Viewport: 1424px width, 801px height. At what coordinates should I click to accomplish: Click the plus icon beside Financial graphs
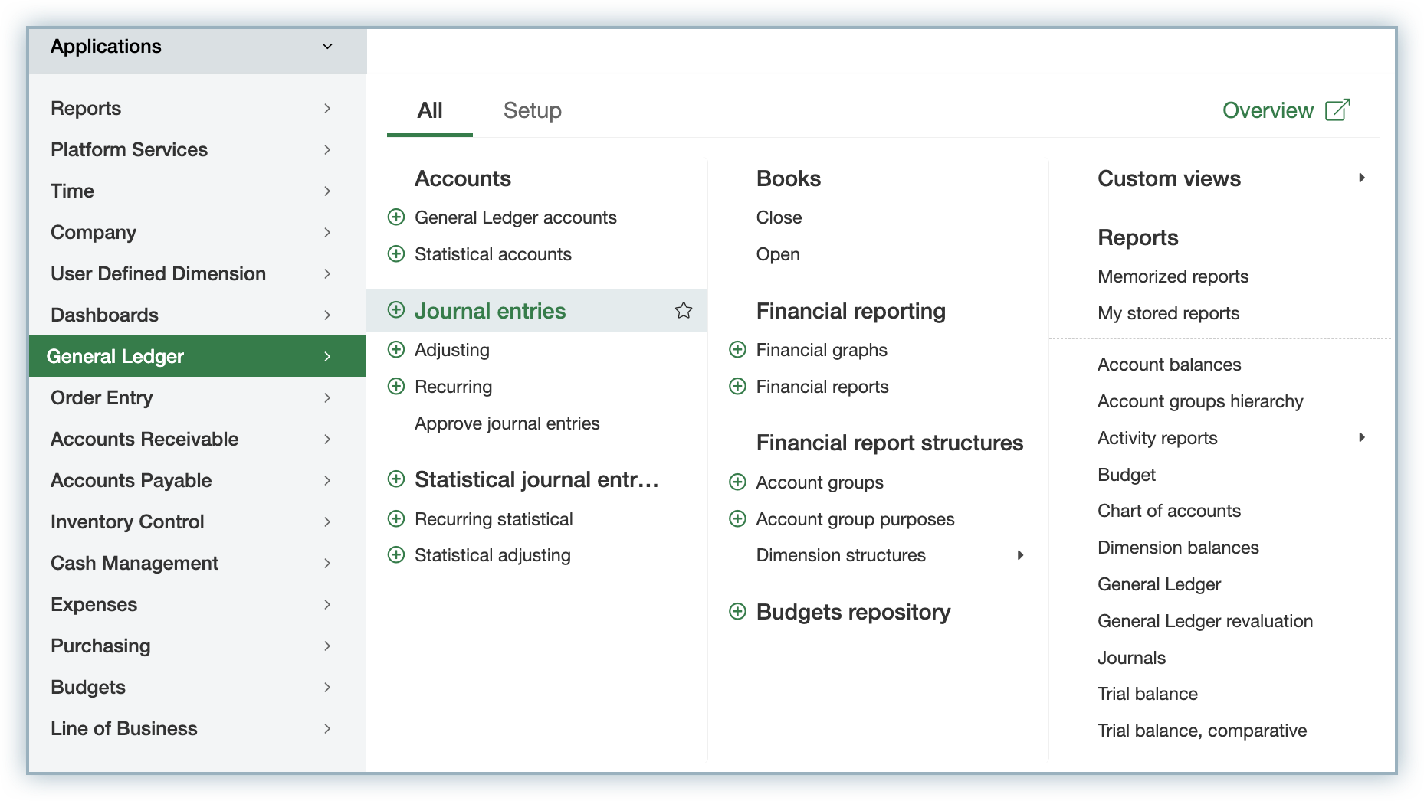pos(737,350)
